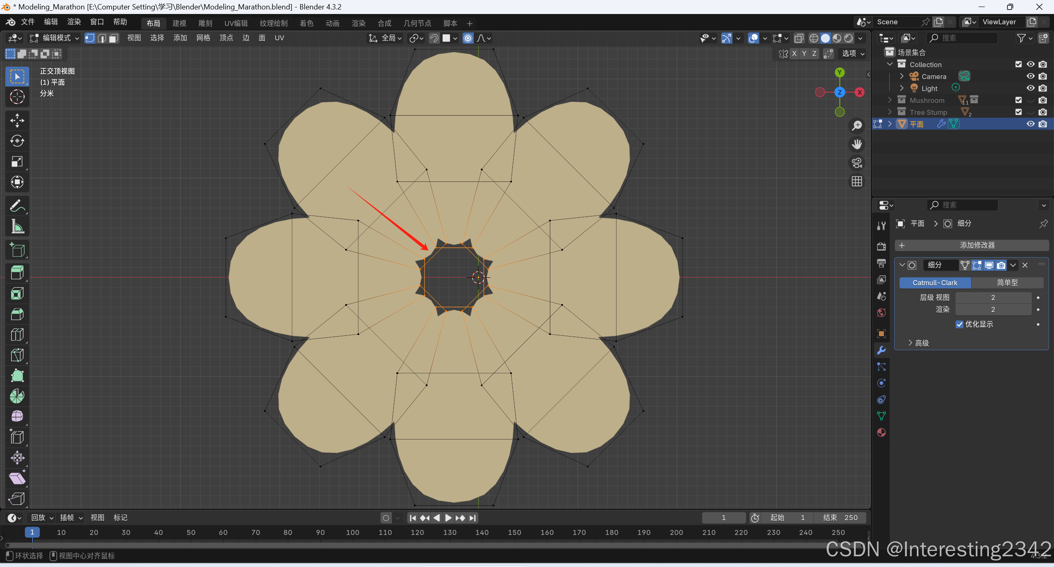
Task: Open the Modifiers properties tab
Action: pyautogui.click(x=881, y=350)
